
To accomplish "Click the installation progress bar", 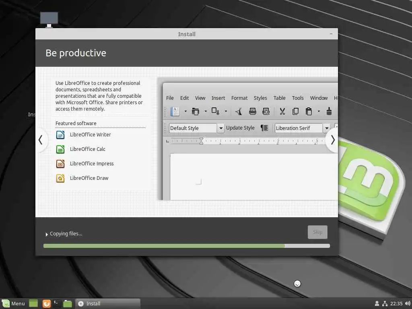I will coord(187,246).
